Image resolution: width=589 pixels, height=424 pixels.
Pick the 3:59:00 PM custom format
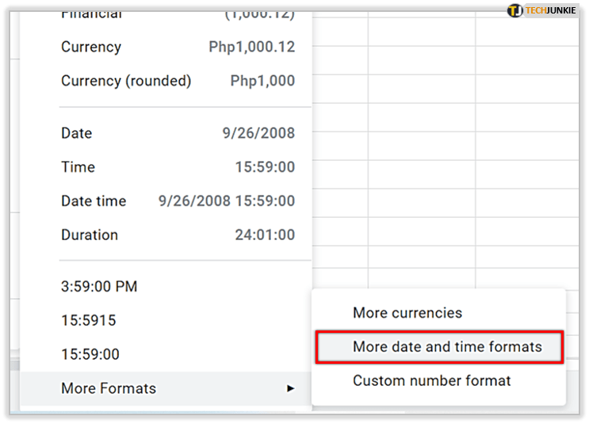pyautogui.click(x=99, y=286)
